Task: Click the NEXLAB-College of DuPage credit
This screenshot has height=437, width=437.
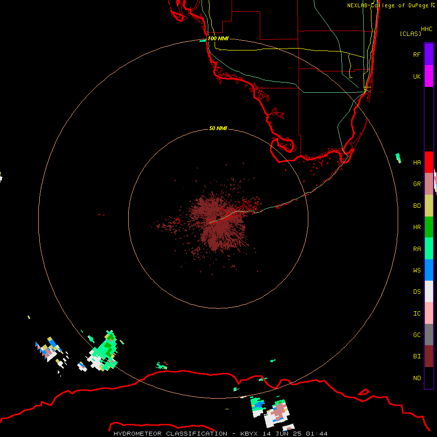Action: click(390, 5)
